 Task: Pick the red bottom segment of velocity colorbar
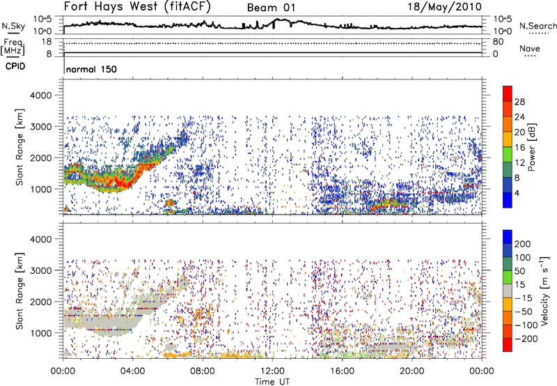(508, 345)
